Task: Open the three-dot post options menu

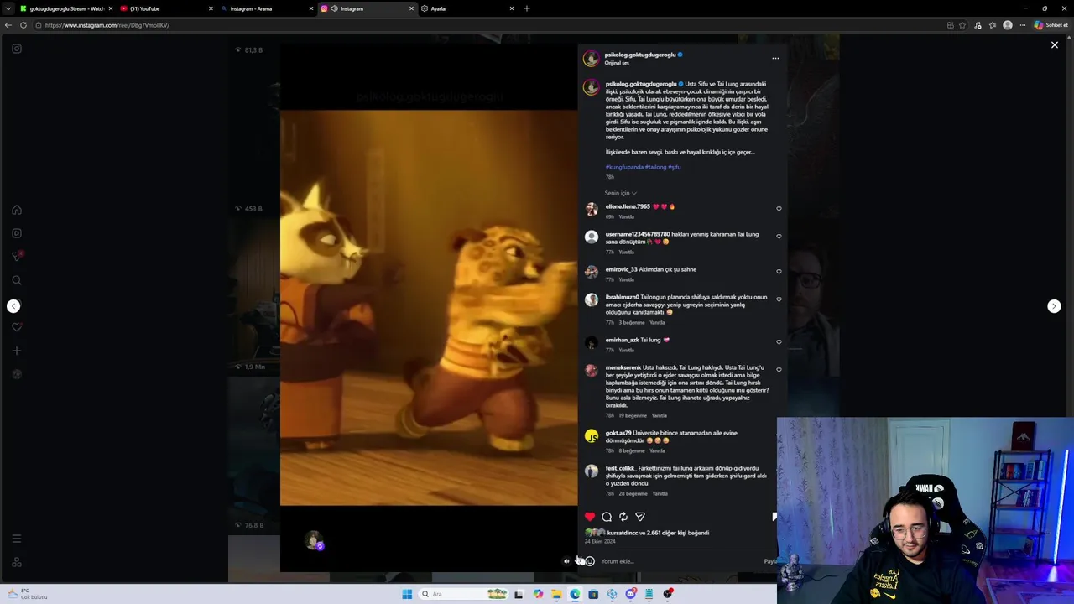Action: point(775,59)
